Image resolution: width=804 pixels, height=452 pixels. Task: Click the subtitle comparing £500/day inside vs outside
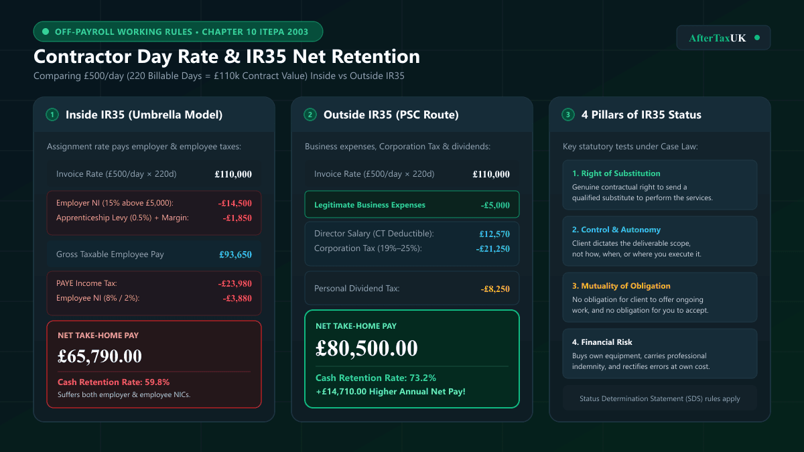click(219, 76)
